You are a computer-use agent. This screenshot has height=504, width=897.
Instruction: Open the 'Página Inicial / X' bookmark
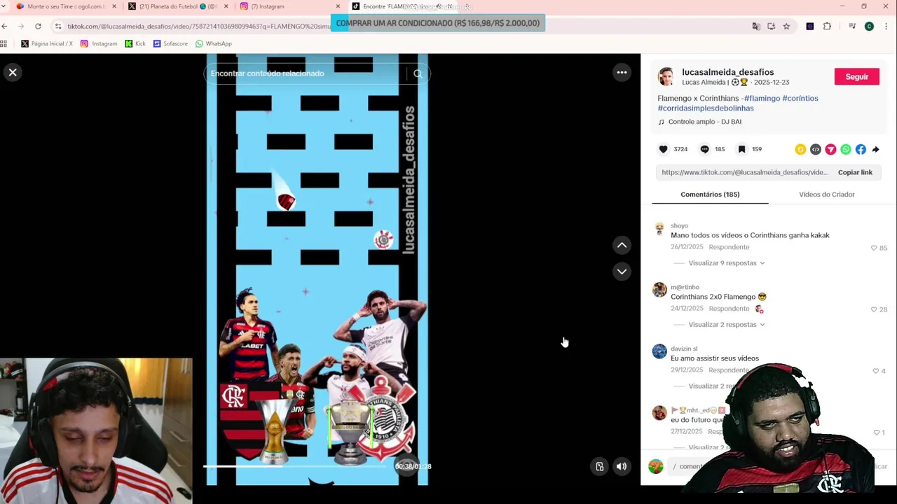[x=47, y=43]
